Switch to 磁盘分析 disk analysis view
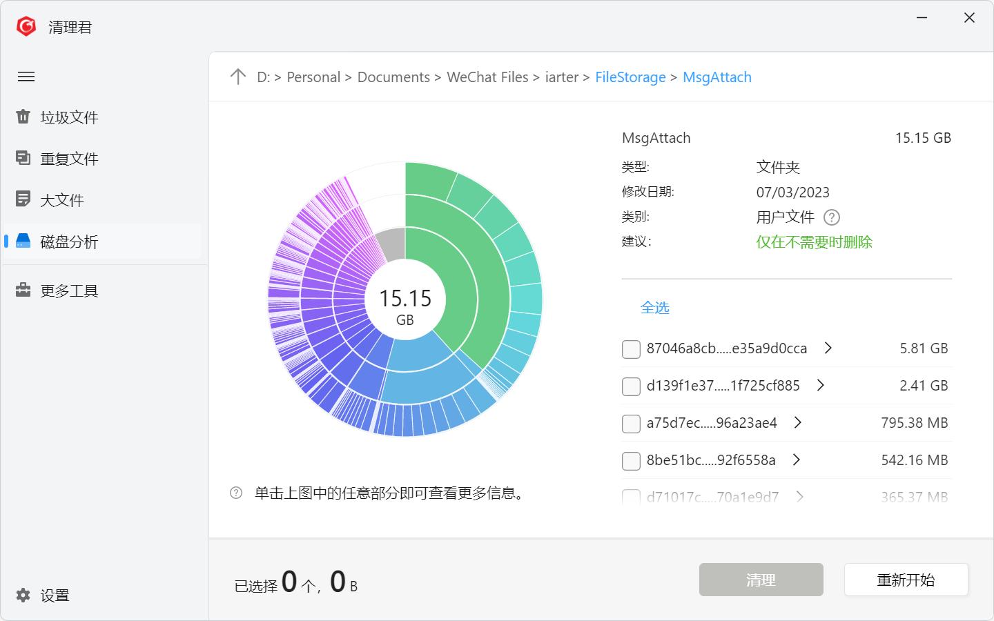 (69, 241)
